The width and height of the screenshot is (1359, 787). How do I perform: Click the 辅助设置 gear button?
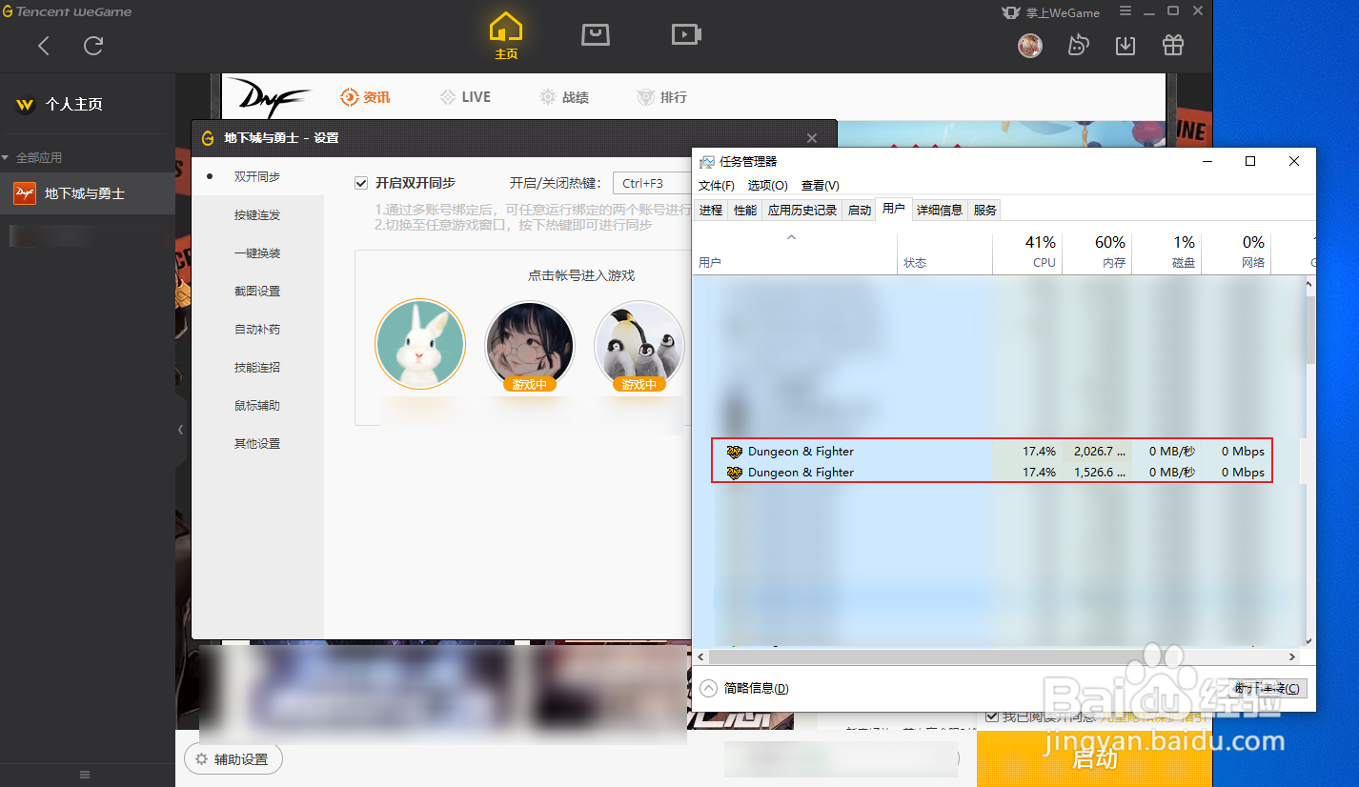pos(233,759)
